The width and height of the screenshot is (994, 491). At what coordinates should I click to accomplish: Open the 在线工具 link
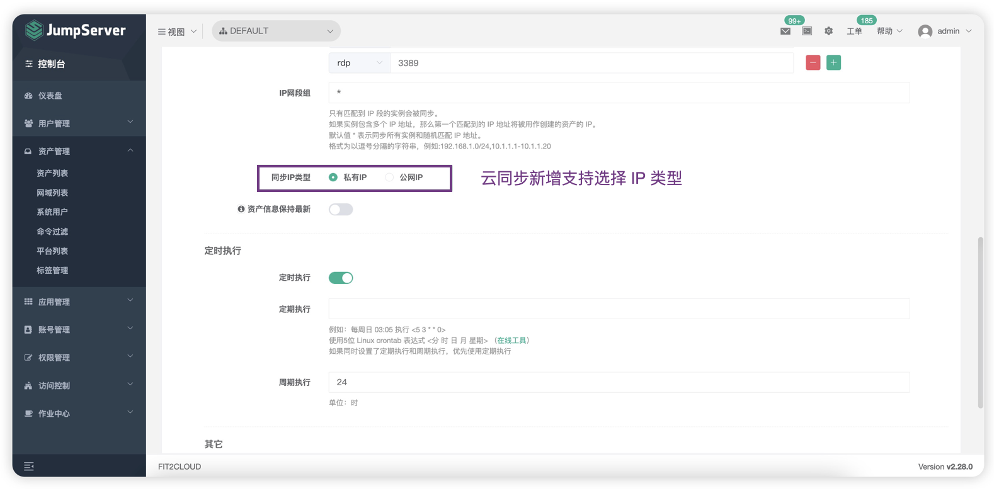511,341
